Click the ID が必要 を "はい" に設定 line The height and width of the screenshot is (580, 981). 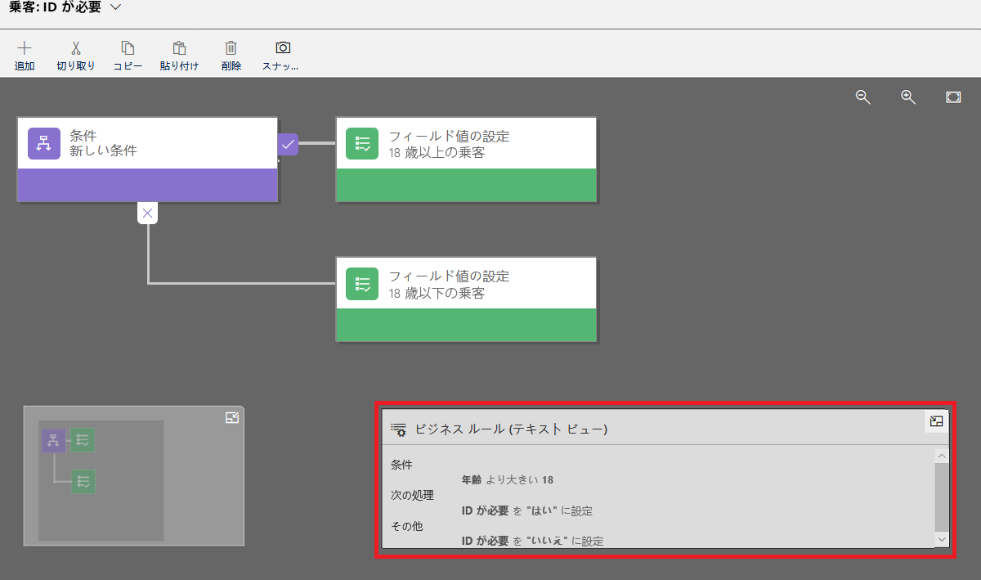pos(527,510)
